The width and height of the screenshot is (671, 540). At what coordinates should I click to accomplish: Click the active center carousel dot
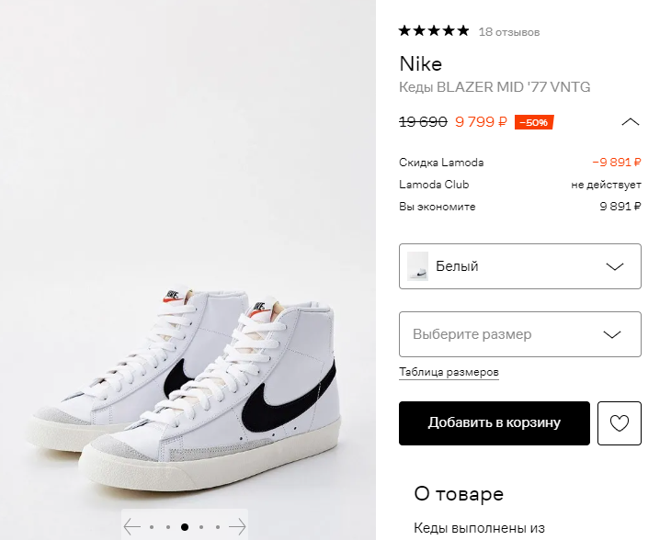click(185, 527)
